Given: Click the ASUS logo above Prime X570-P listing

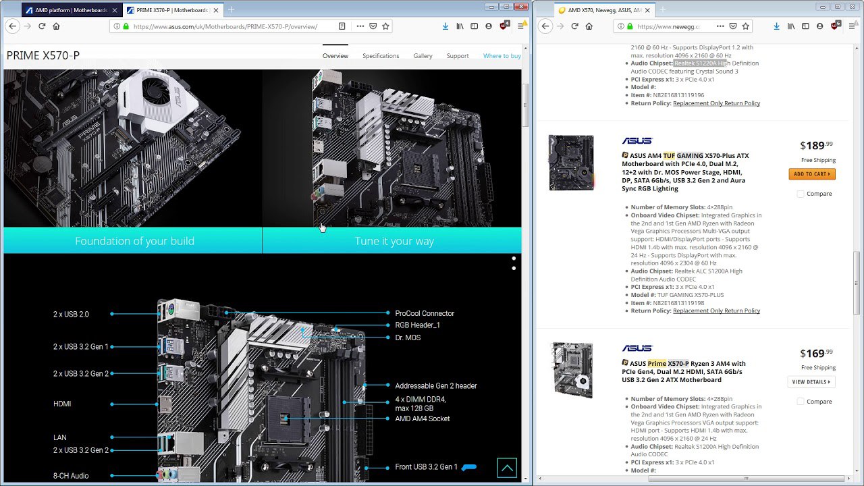Looking at the screenshot, I should point(637,348).
